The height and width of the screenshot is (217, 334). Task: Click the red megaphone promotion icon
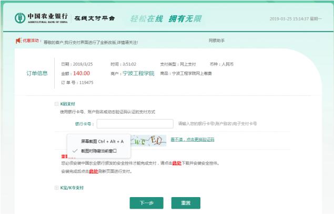coord(19,40)
